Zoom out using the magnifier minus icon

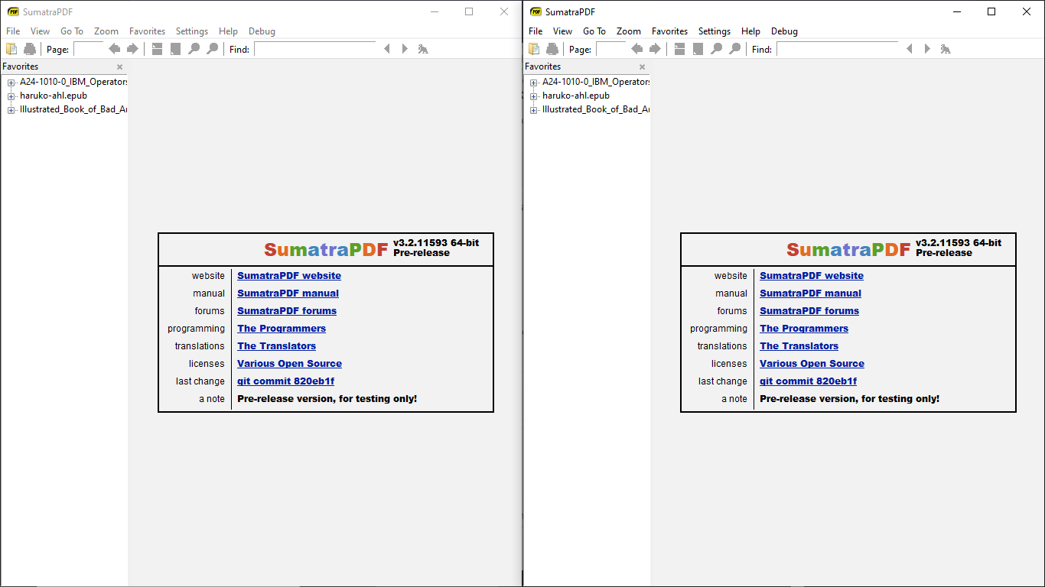tap(194, 48)
